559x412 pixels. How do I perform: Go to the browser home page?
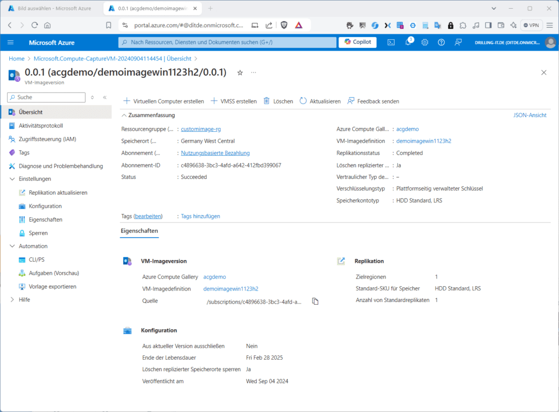tap(47, 25)
